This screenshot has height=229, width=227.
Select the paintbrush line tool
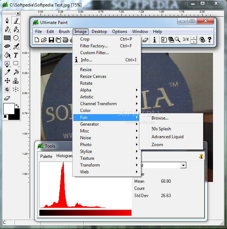16,20
